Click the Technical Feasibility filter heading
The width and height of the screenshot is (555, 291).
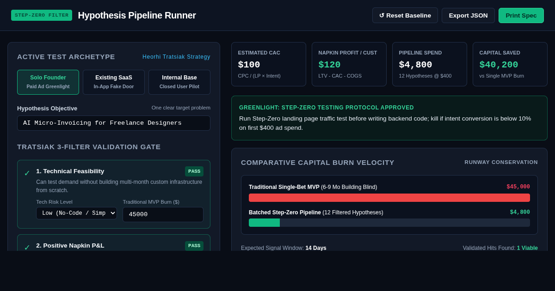pyautogui.click(x=70, y=171)
